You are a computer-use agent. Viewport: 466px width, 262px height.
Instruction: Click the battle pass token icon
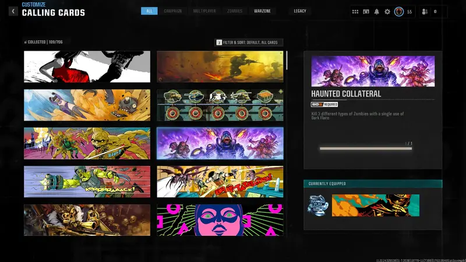tap(366, 11)
